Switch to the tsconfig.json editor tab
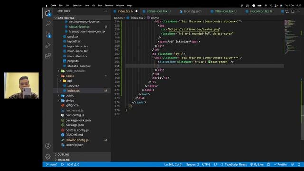Image resolution: width=304 pixels, height=171 pixels. (x=192, y=11)
